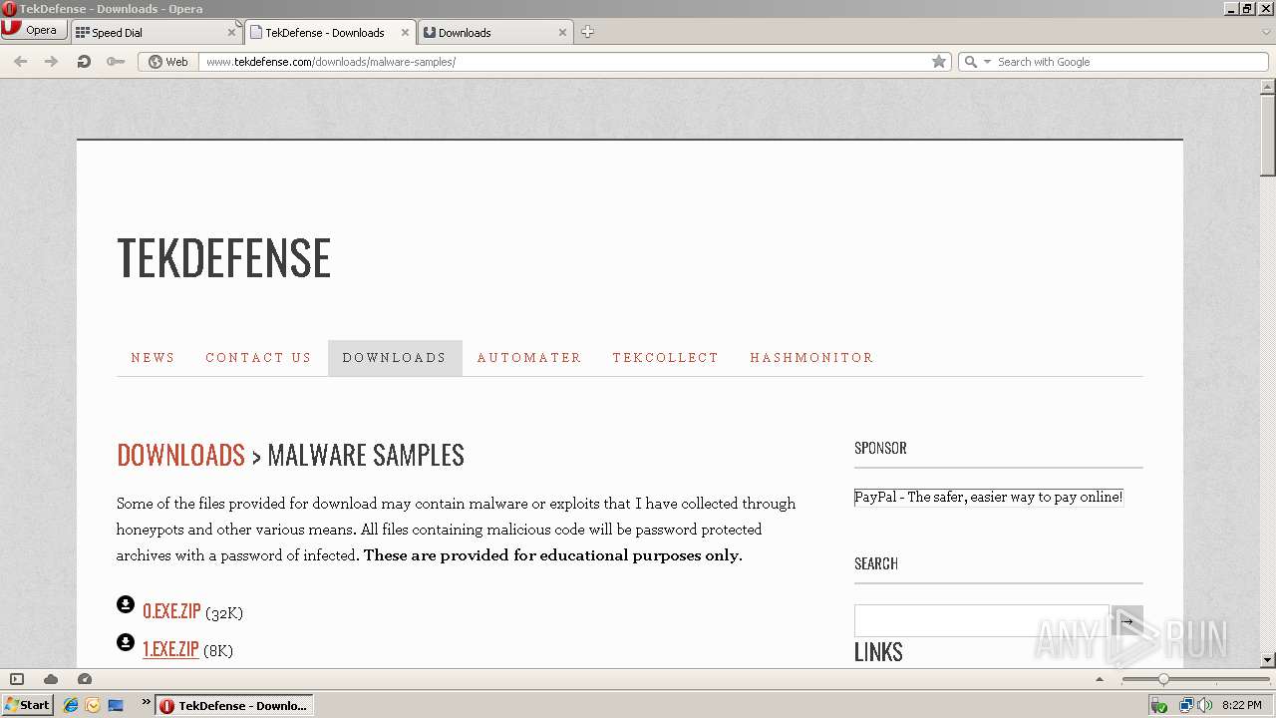Open the CONTACT US menu item
This screenshot has height=718, width=1276.
[x=258, y=357]
